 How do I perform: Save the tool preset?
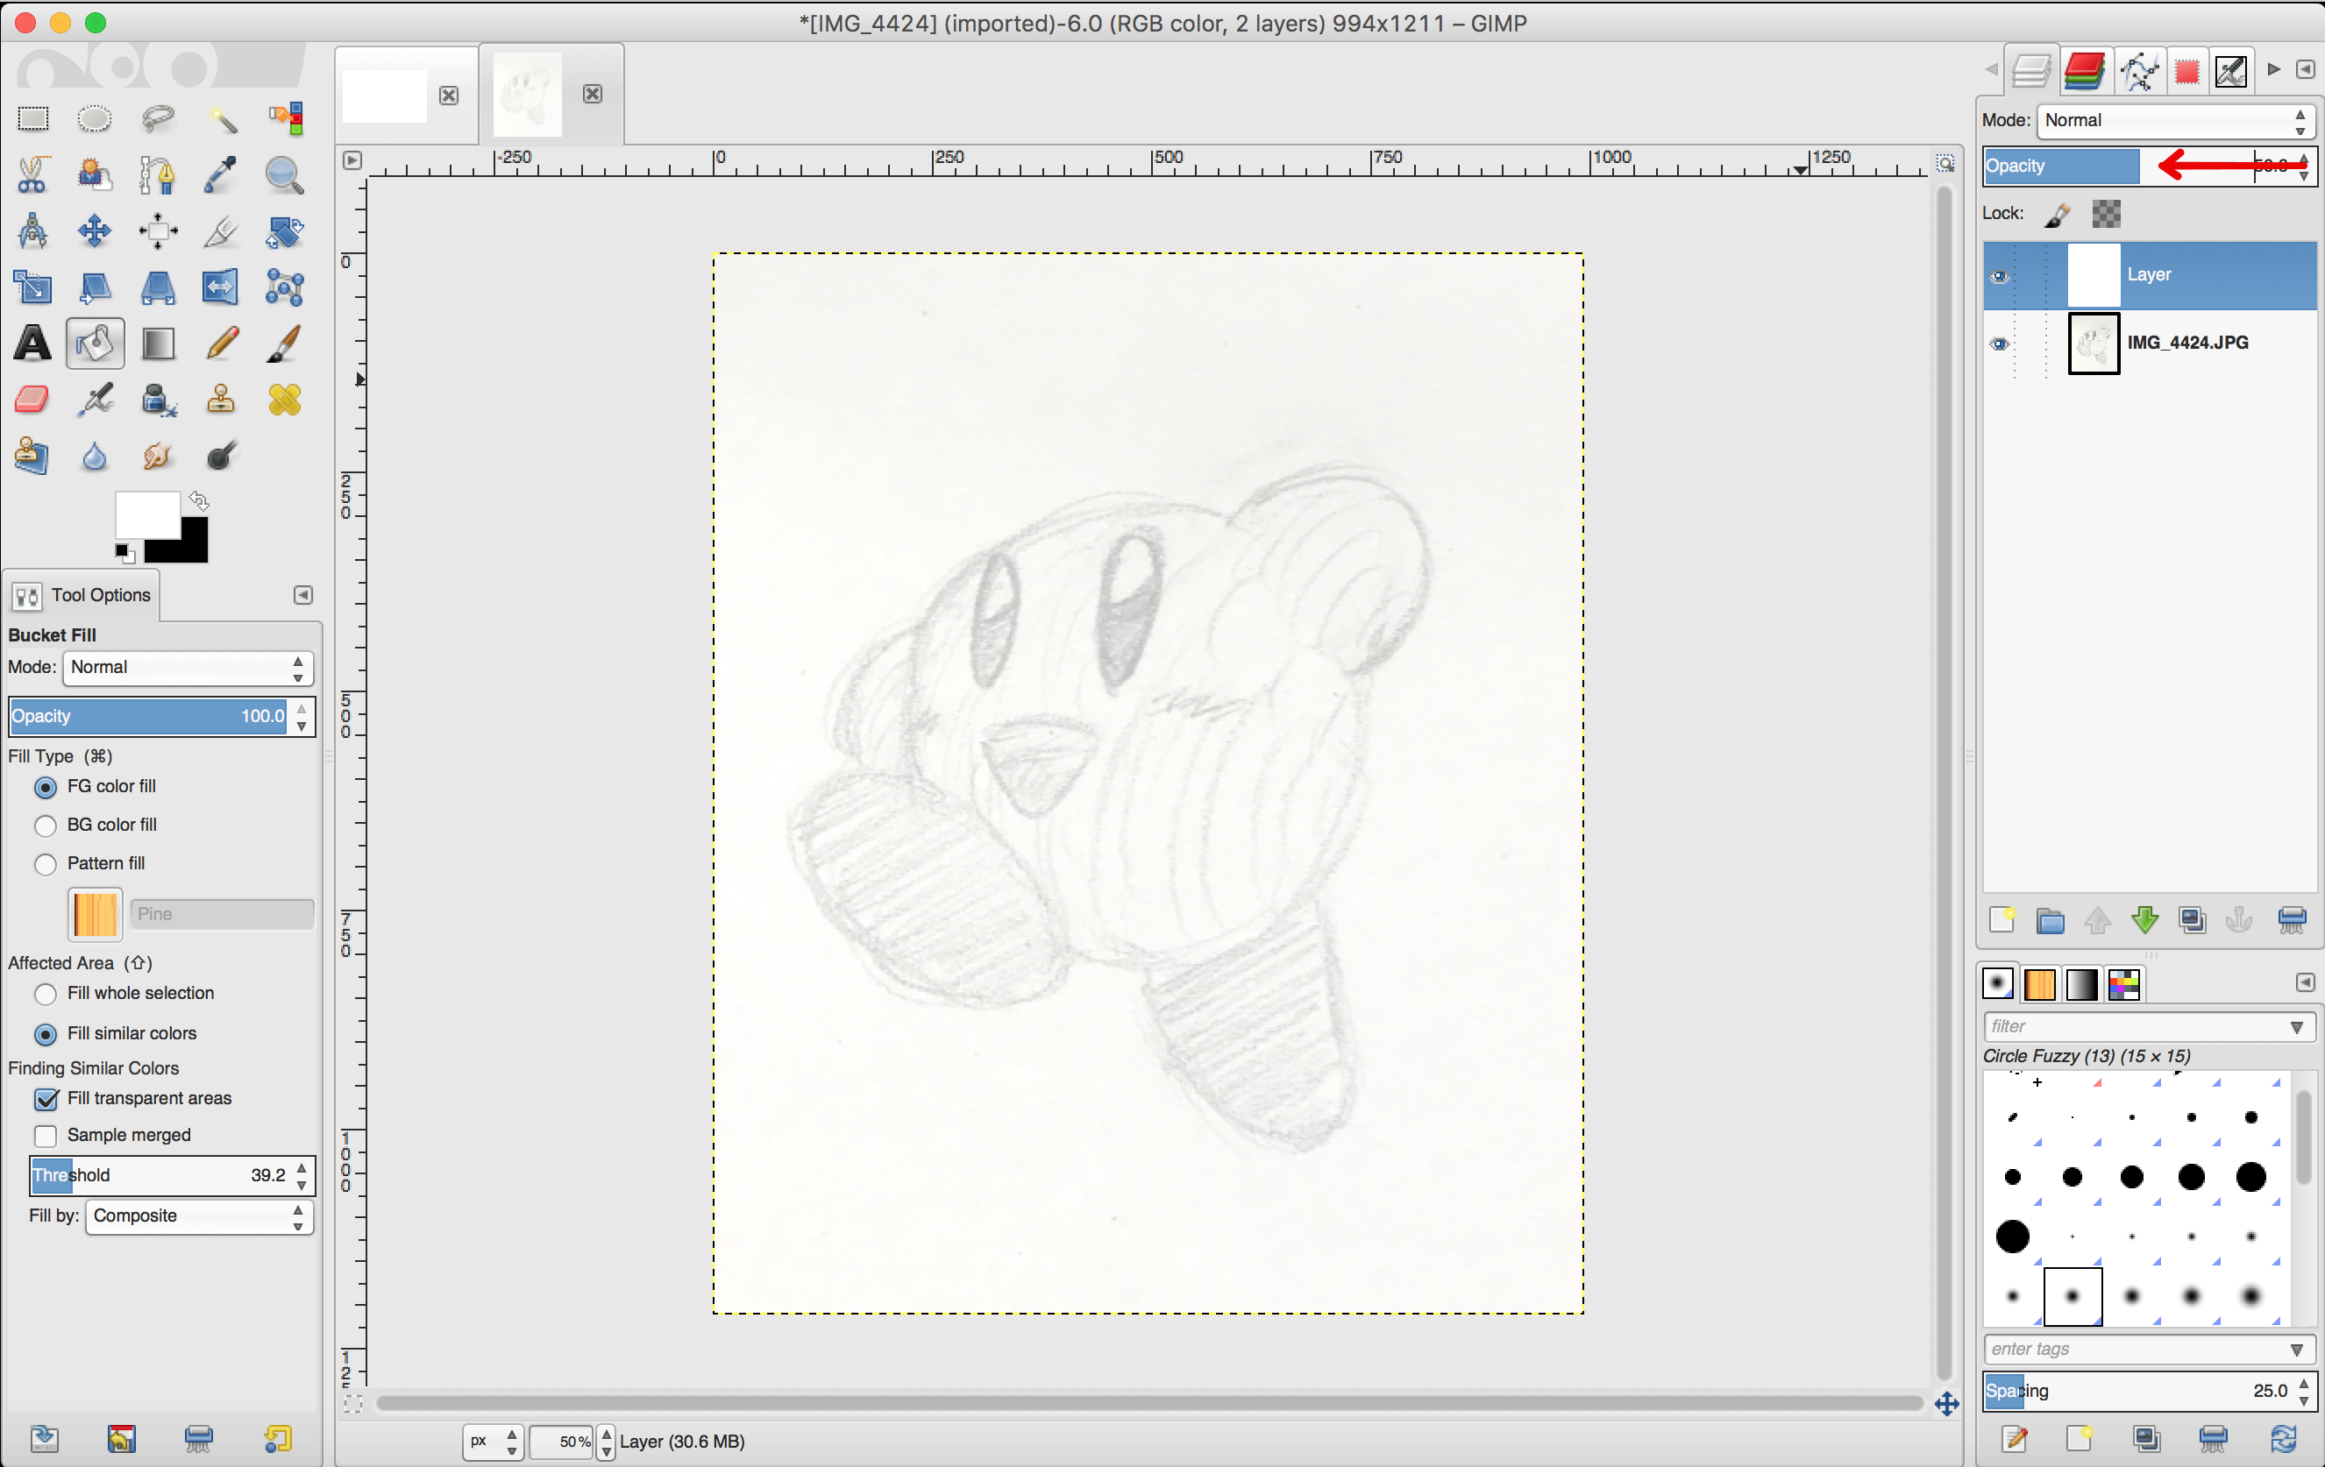[45, 1439]
